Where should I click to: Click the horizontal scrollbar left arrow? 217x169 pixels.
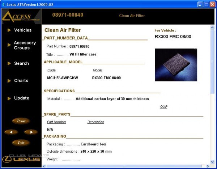click(44, 166)
